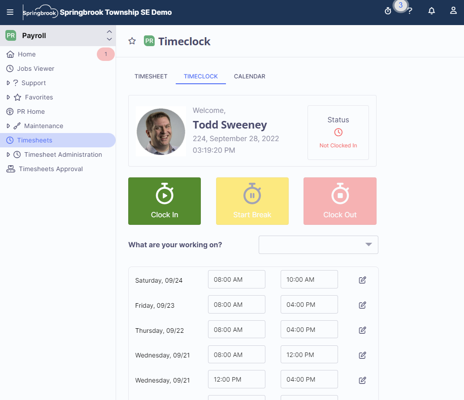Open the hamburger navigation menu

10,12
